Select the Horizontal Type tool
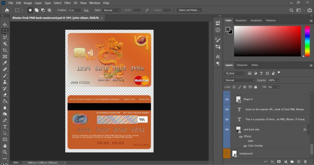The height and width of the screenshot is (165, 314). tap(5, 127)
